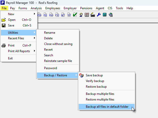Screen dimensions: 158x118
Task: Select Search in Utilities submenu
Action: [x=58, y=55]
